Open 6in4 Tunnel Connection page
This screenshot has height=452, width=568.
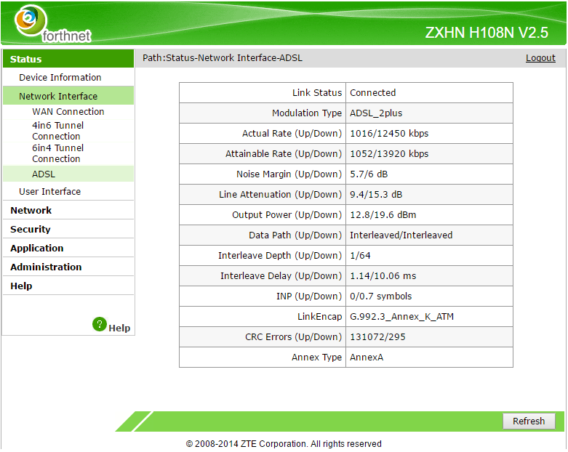tap(57, 153)
